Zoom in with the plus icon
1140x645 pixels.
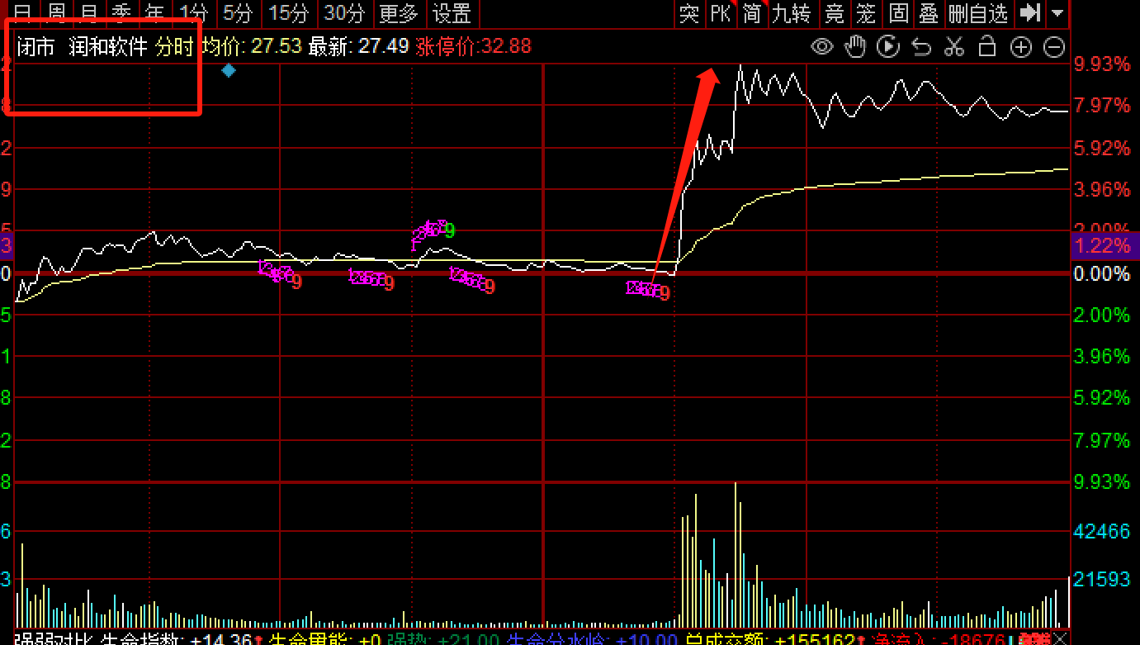(1021, 47)
